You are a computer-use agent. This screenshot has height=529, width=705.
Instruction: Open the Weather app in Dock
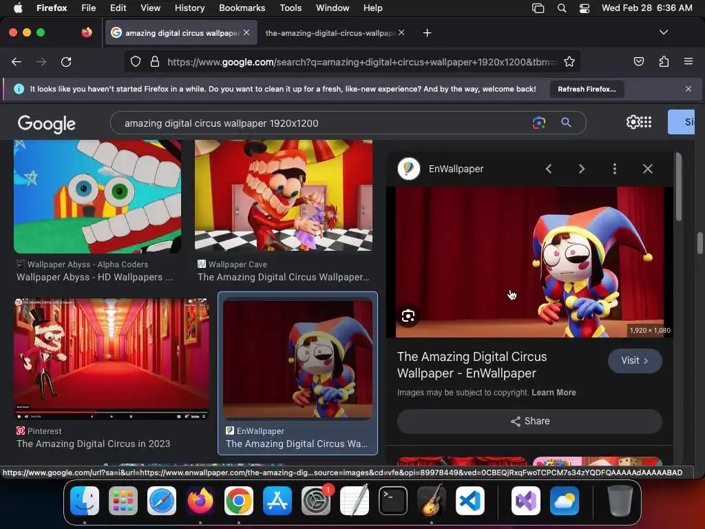click(565, 501)
